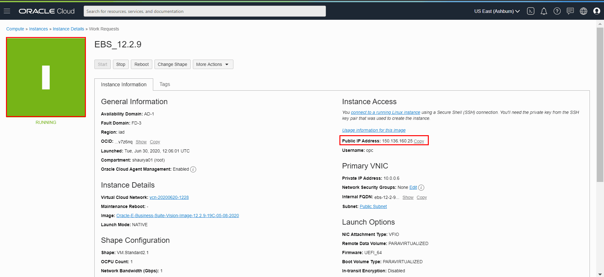Edit Network Security Groups
The height and width of the screenshot is (277, 604).
point(413,187)
